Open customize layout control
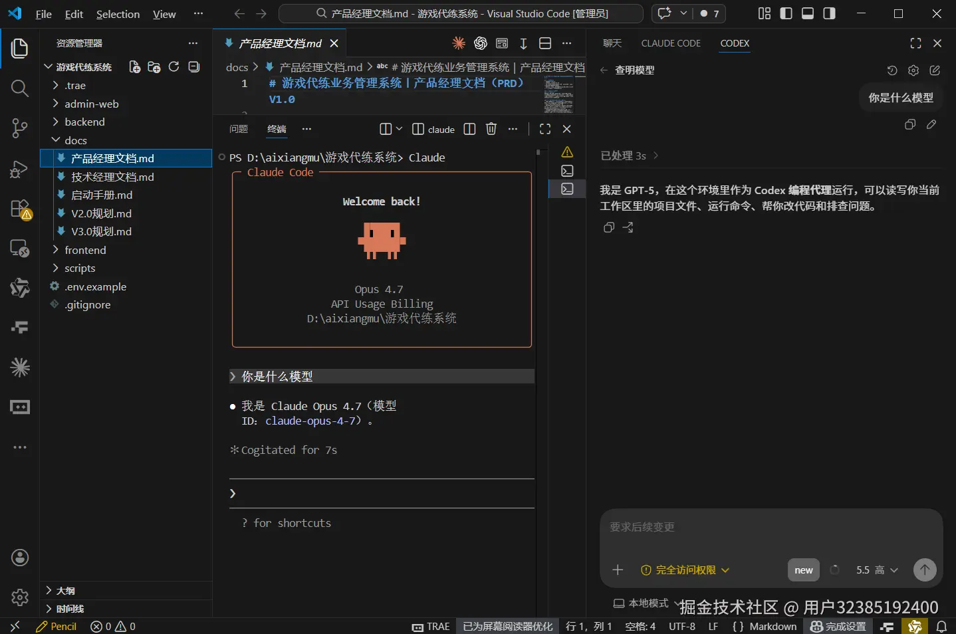Image resolution: width=956 pixels, height=634 pixels. (x=765, y=13)
